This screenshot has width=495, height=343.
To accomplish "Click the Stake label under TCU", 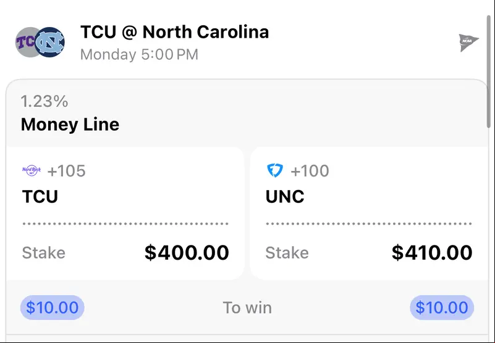I will [x=43, y=253].
